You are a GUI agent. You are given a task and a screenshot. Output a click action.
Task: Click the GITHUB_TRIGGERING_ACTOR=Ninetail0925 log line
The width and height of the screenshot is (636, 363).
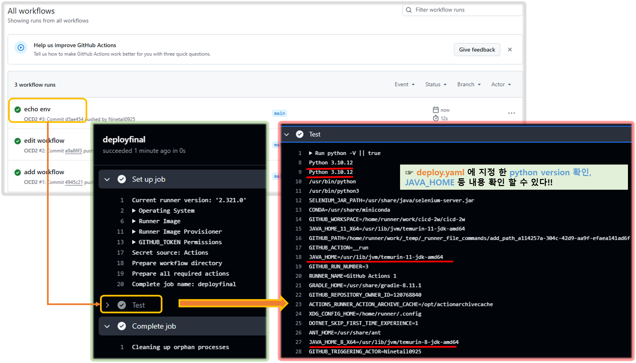365,351
